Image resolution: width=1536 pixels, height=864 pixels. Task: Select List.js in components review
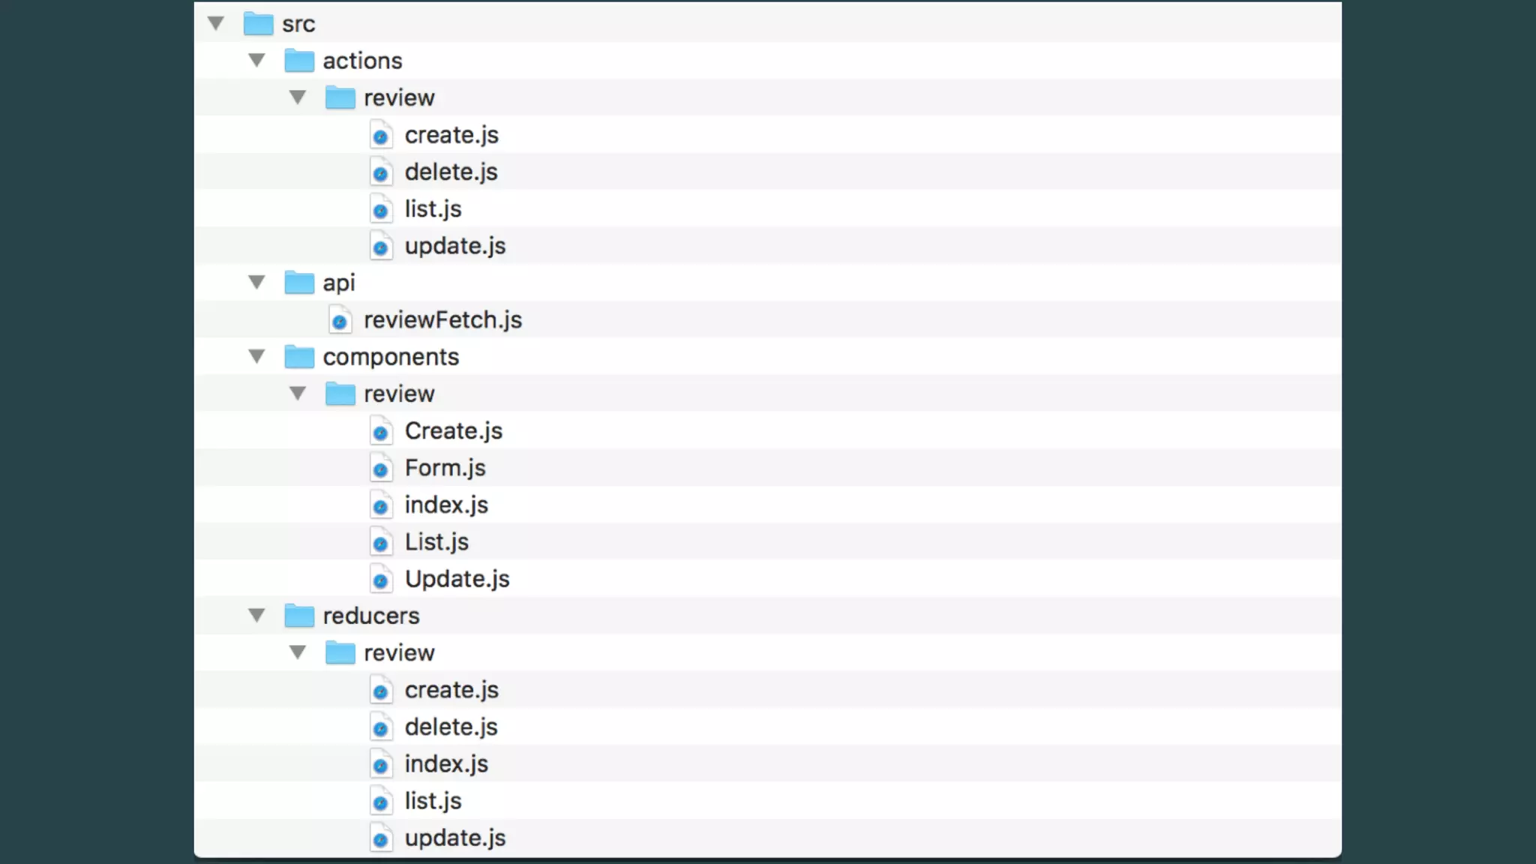click(436, 541)
